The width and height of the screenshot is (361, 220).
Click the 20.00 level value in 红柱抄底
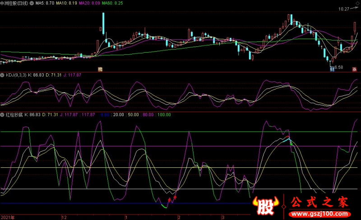click(x=119, y=115)
